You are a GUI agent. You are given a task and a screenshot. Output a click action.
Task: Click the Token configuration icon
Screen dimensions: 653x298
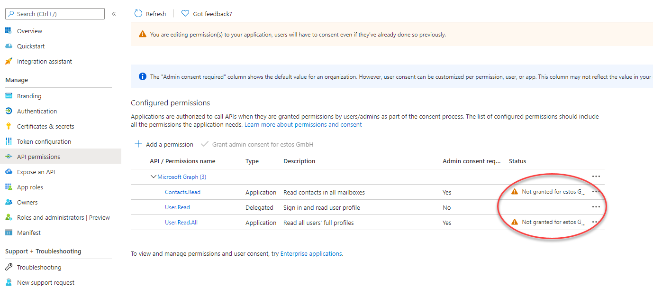click(x=8, y=141)
